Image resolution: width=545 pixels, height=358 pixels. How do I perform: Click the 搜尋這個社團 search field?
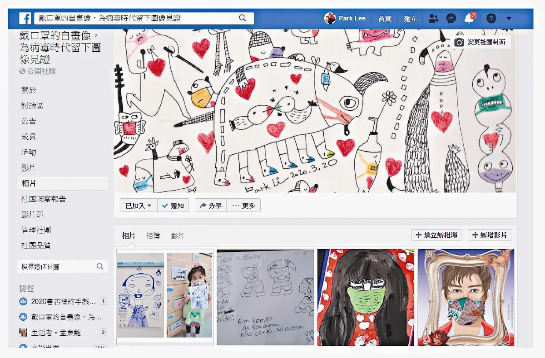[x=57, y=267]
